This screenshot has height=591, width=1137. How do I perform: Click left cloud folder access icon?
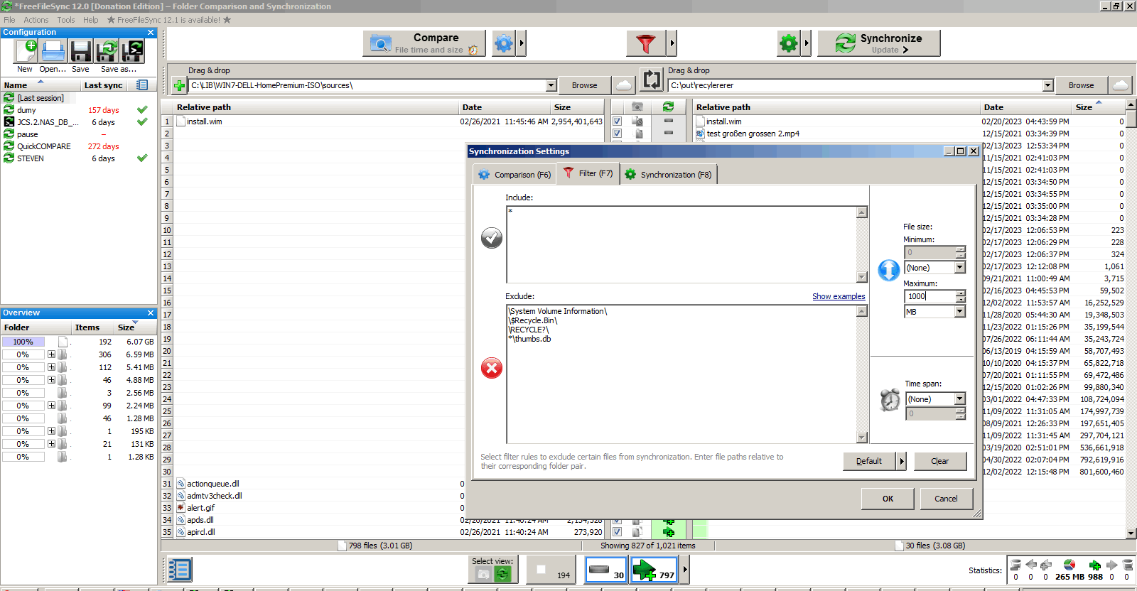[x=623, y=85]
